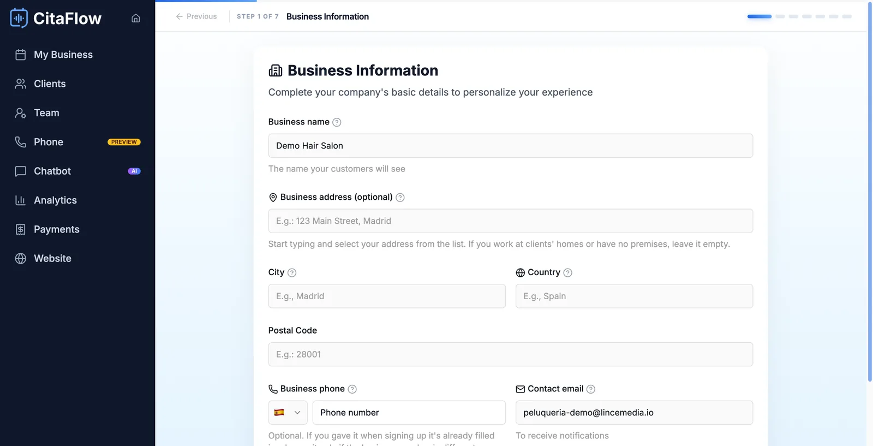Click 'The name your customers will see' text
Viewport: 873px width, 446px height.
click(337, 169)
